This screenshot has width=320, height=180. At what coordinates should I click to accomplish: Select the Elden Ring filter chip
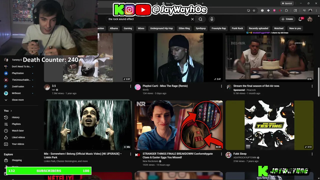pyautogui.click(x=184, y=28)
